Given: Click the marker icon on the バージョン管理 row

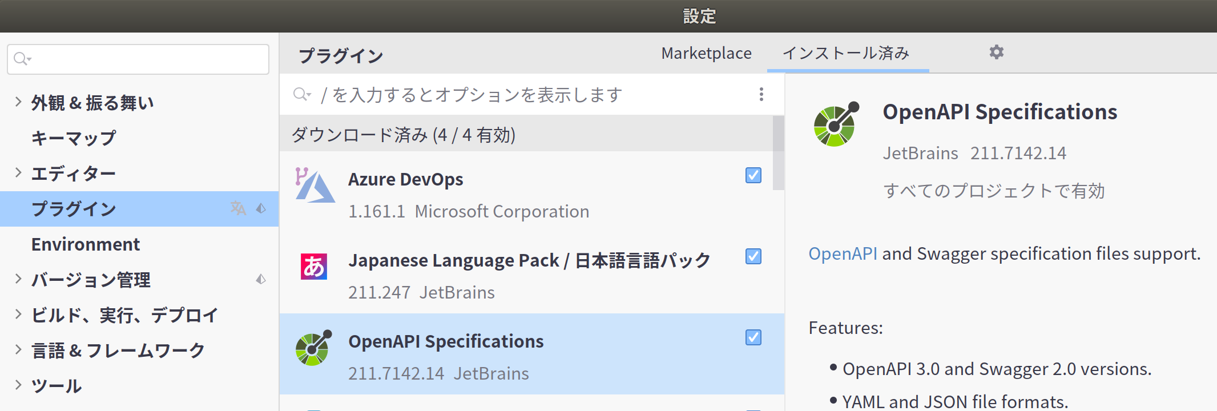Looking at the screenshot, I should pos(261,279).
